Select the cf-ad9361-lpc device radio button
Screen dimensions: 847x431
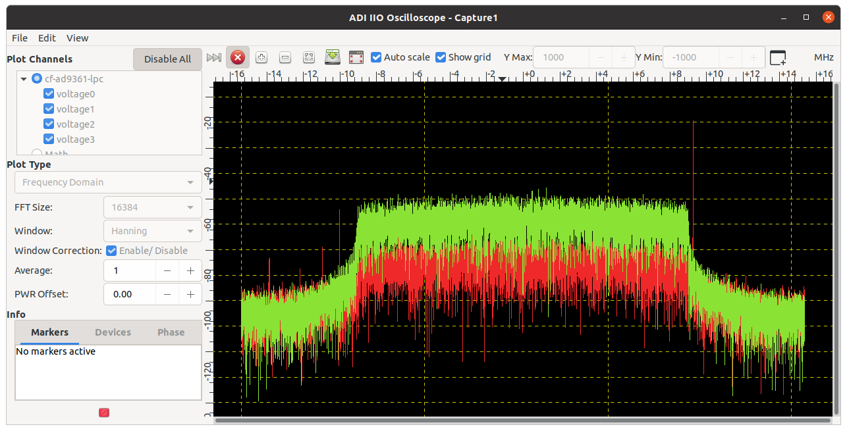pyautogui.click(x=37, y=79)
